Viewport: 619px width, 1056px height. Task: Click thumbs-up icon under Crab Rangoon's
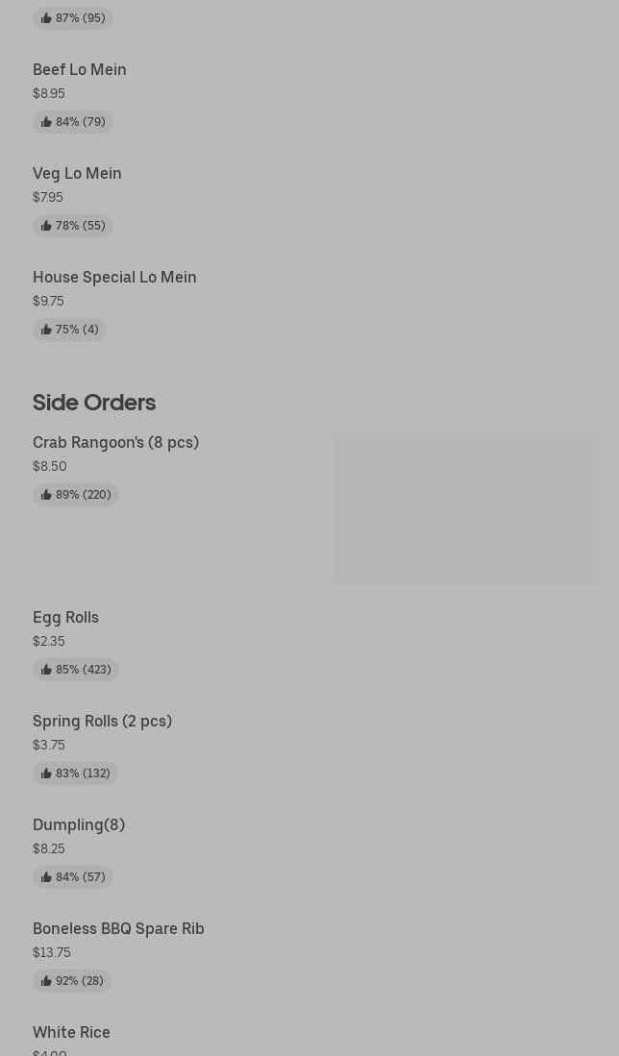tap(46, 495)
